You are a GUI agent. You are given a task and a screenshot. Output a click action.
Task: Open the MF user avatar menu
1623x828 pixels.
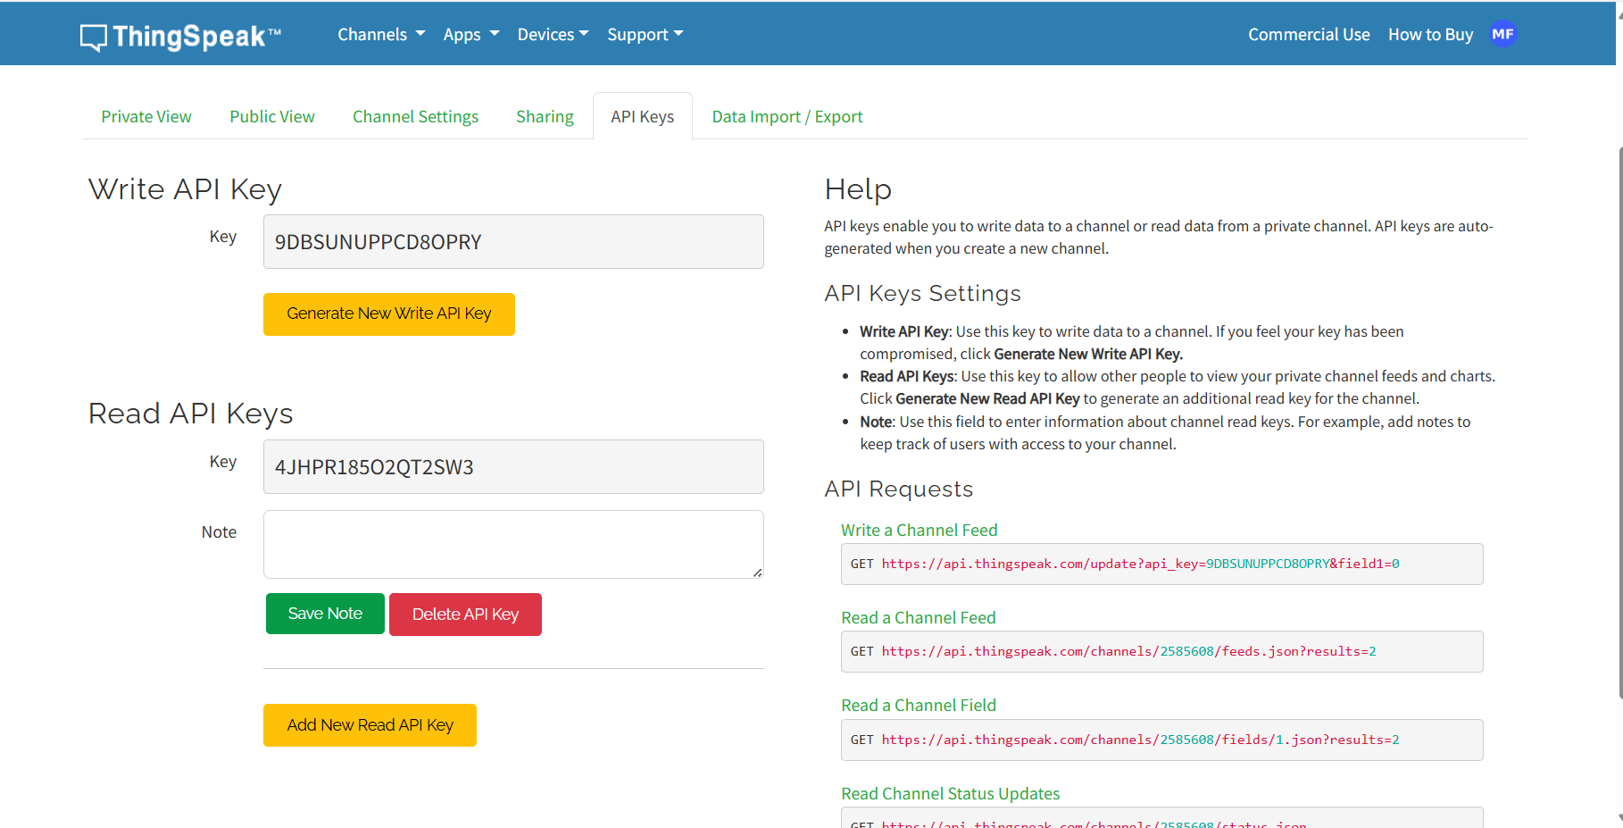click(1502, 34)
